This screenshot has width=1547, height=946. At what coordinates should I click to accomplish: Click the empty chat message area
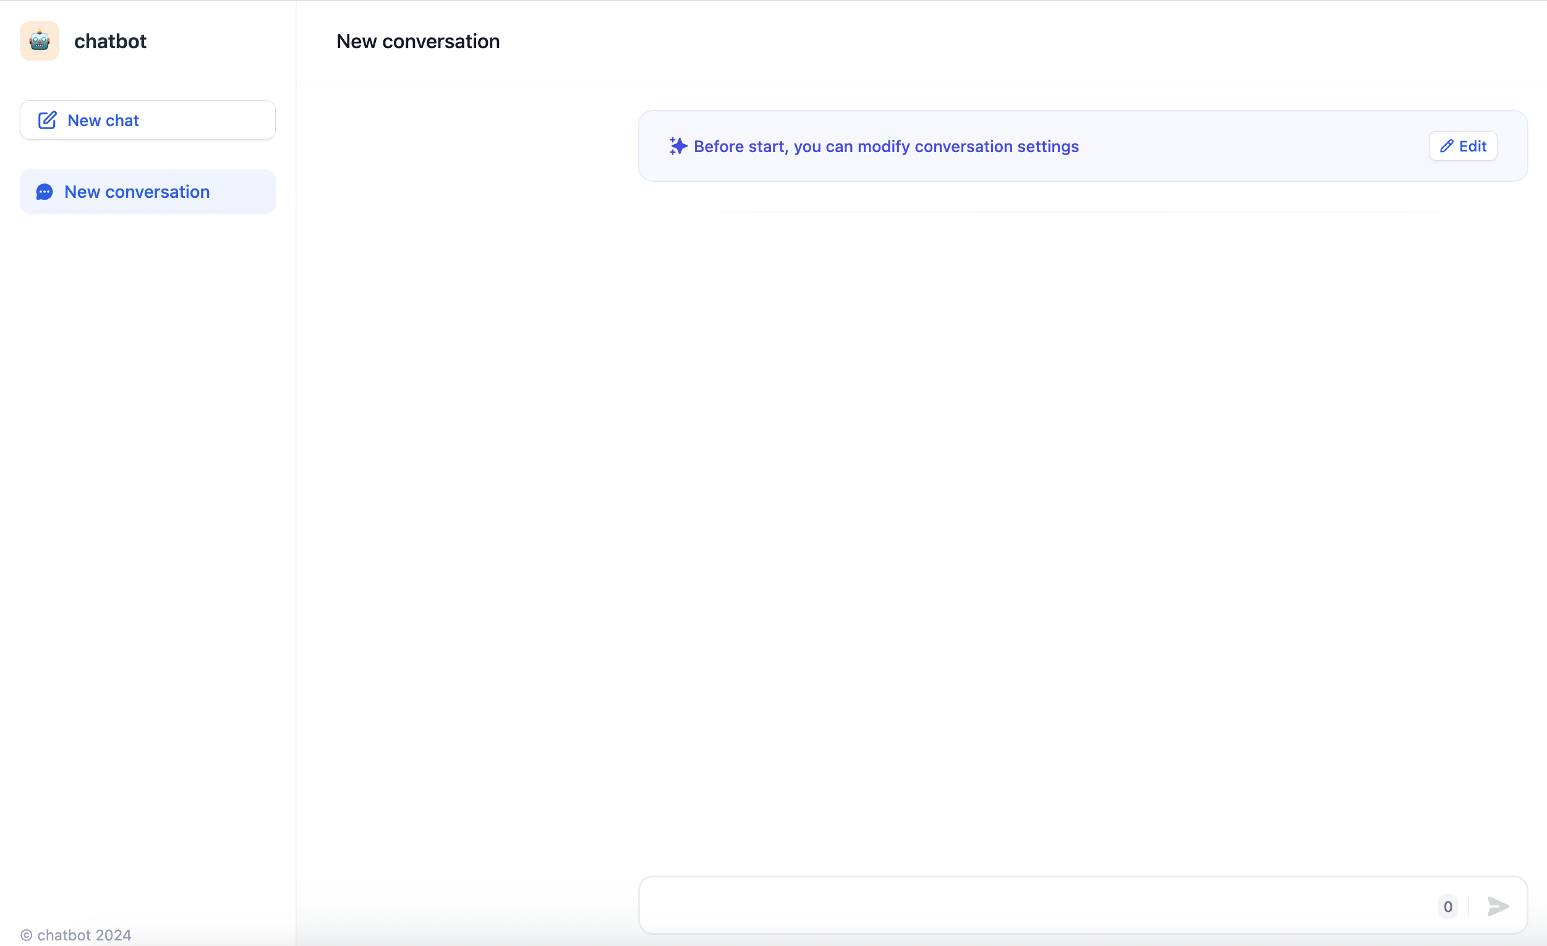[x=1083, y=502]
